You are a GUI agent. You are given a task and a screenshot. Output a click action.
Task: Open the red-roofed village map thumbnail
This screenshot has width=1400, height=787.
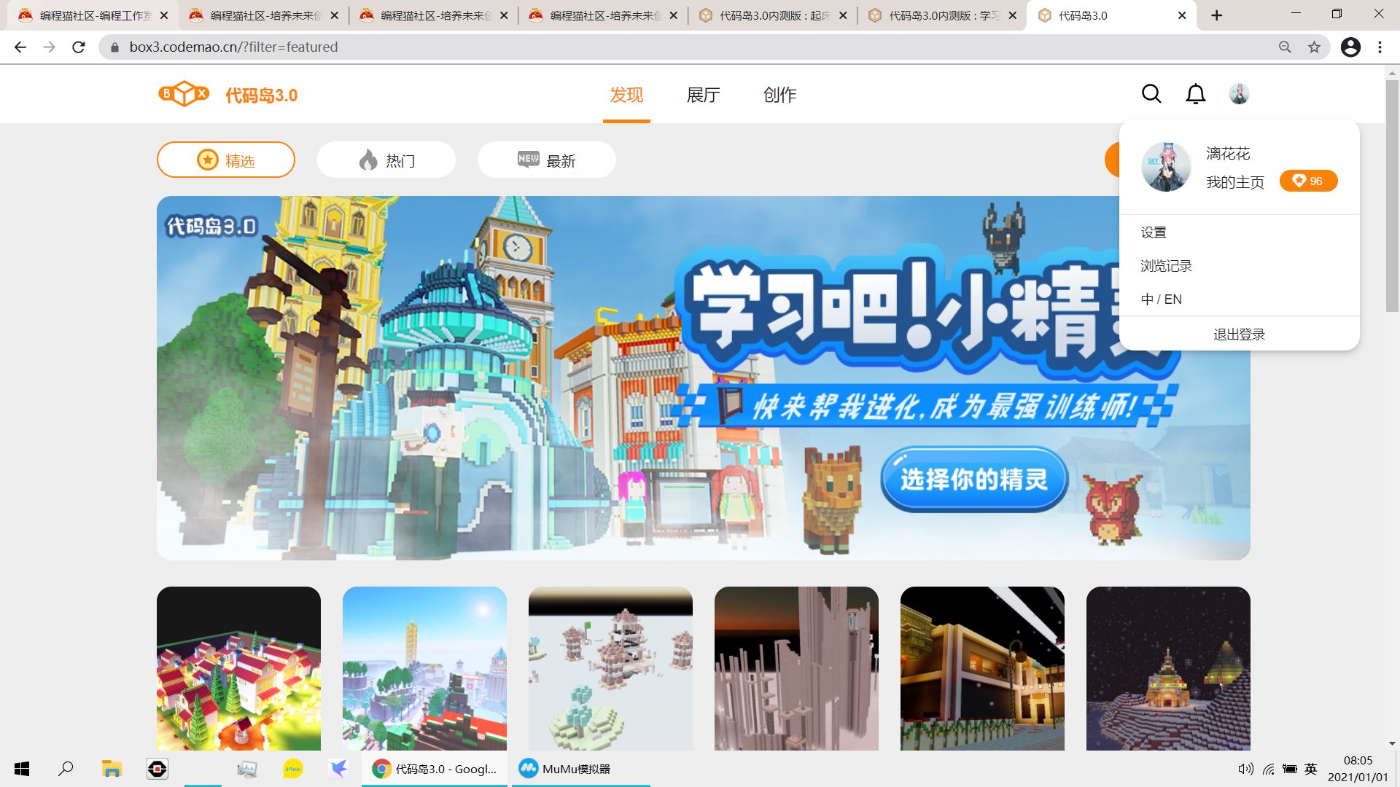(238, 668)
